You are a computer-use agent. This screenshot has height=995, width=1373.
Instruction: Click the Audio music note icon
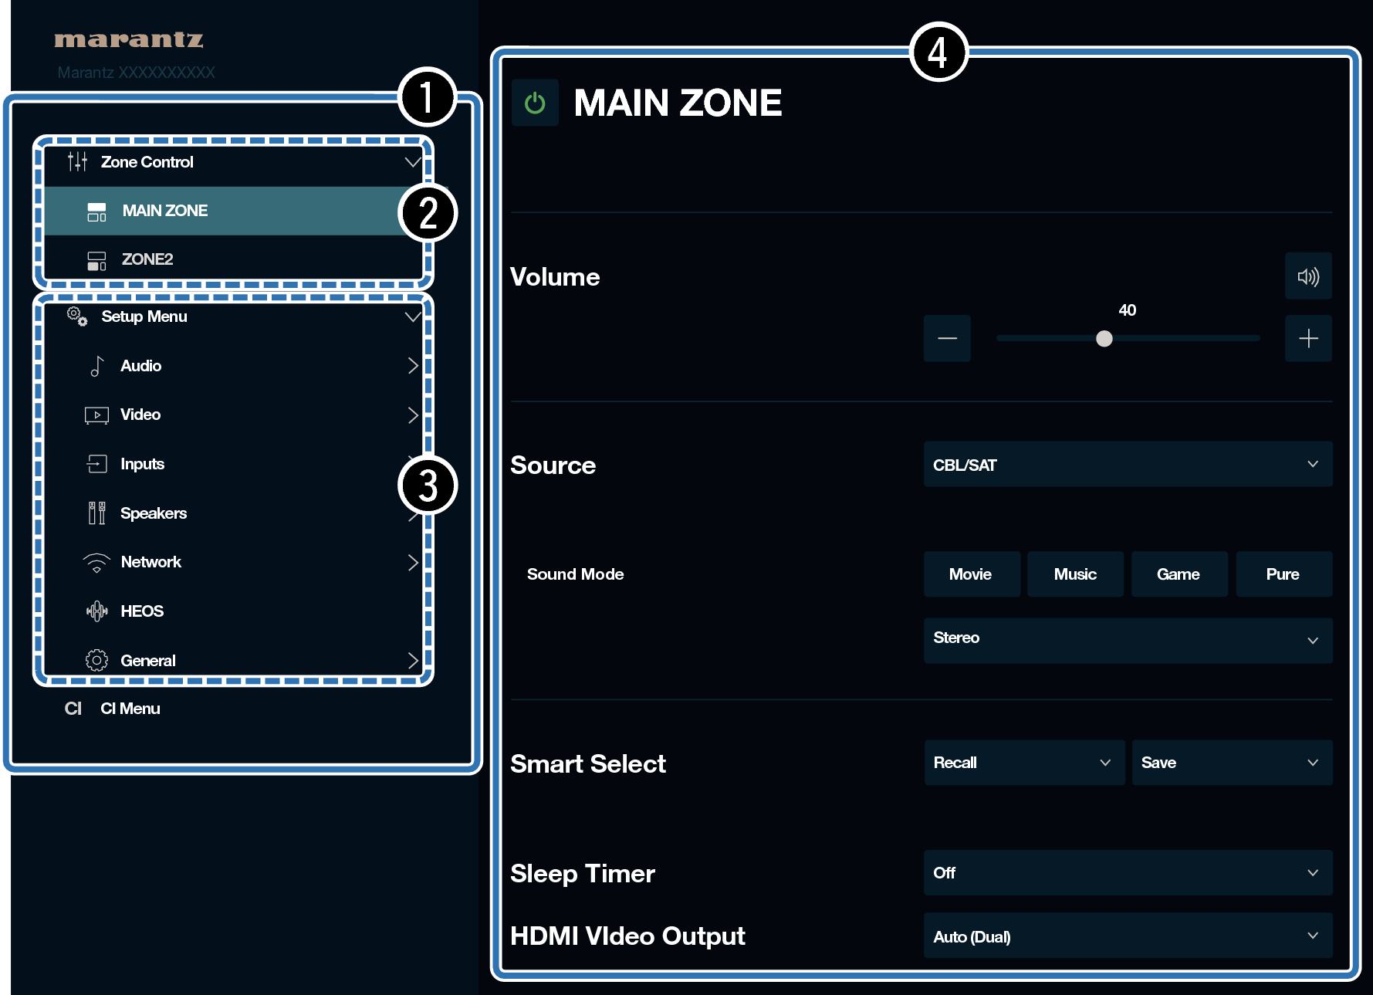pos(96,366)
